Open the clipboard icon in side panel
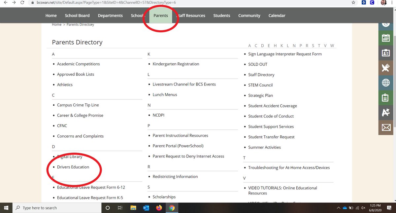Viewport: 396px width, 213px height. [385, 98]
